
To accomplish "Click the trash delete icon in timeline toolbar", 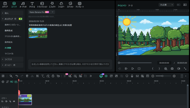I will (27, 76).
